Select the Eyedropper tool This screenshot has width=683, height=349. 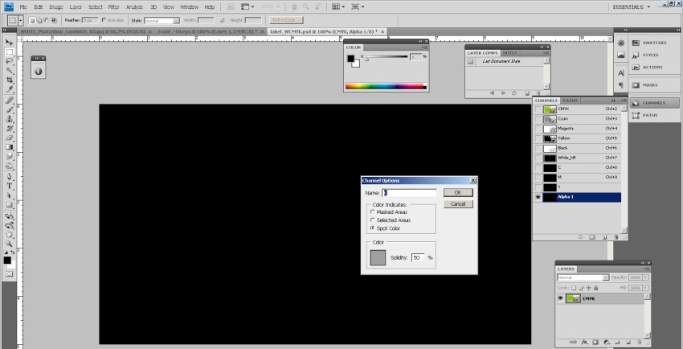[x=9, y=89]
